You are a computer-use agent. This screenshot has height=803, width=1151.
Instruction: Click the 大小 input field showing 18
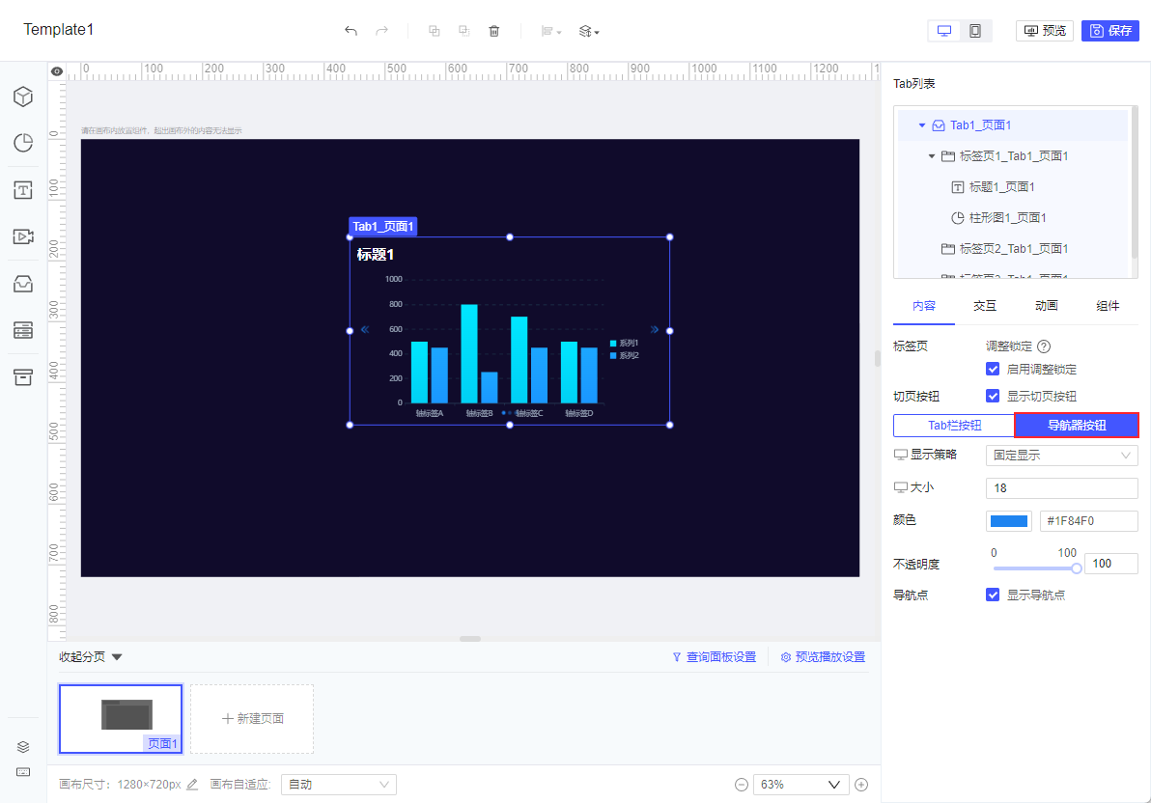(1061, 488)
